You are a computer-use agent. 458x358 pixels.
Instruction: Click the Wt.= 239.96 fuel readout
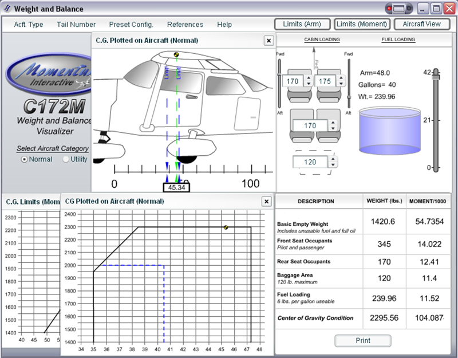pos(377,97)
